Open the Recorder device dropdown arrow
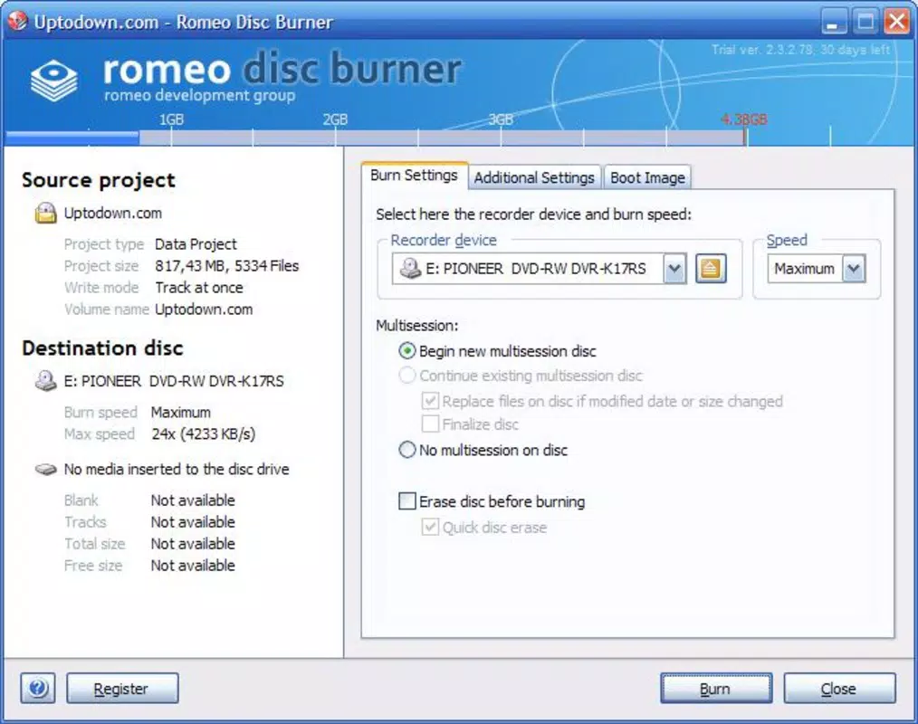Screen dimensions: 918x724 click(x=674, y=269)
